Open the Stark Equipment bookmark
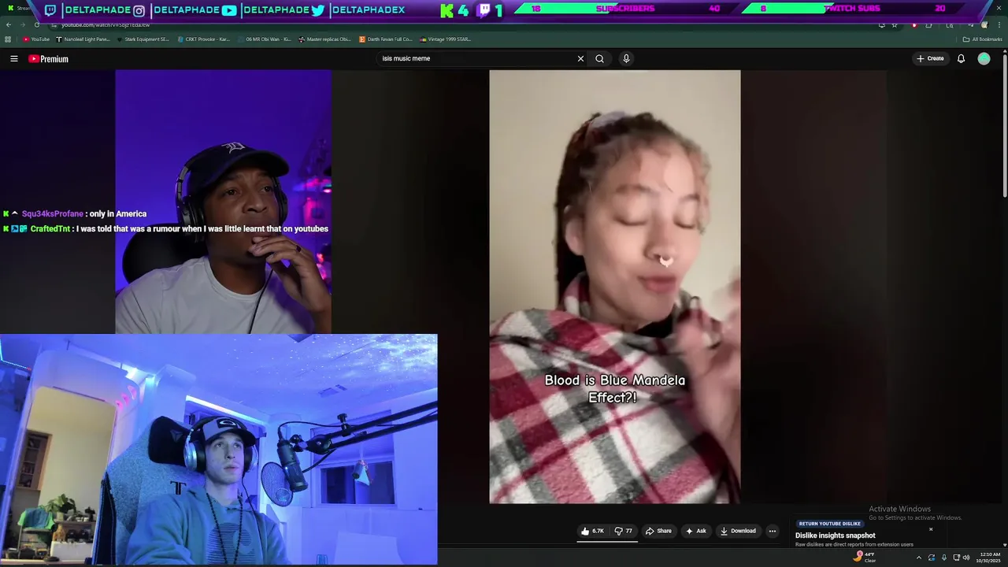This screenshot has height=567, width=1008. click(143, 39)
